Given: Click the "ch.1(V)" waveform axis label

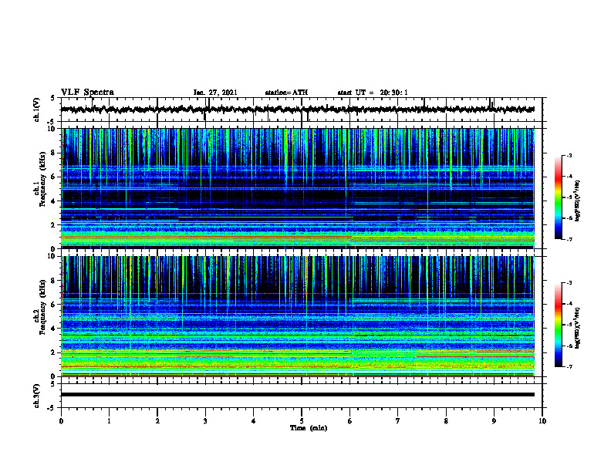Looking at the screenshot, I should 36,110.
